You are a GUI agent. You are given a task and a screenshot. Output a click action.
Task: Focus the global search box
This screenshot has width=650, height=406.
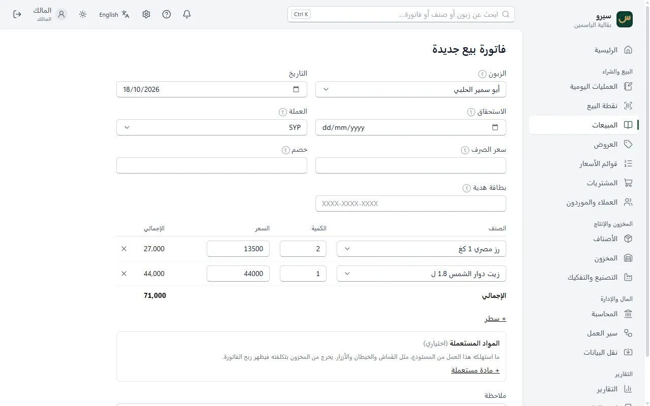[x=401, y=14]
